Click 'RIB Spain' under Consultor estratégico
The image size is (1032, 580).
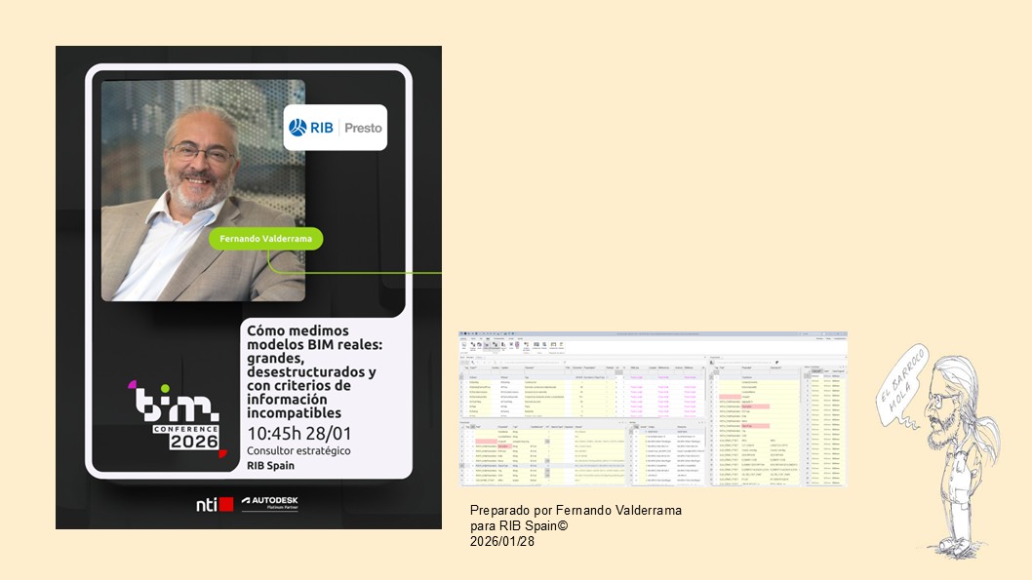point(268,465)
